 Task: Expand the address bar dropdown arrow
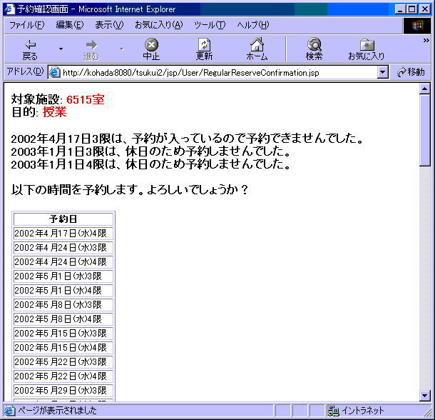pyautogui.click(x=383, y=72)
